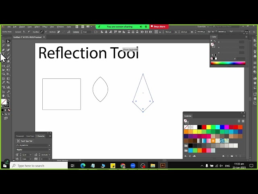Click the Stop share button
The image size is (258, 194).
158,27
